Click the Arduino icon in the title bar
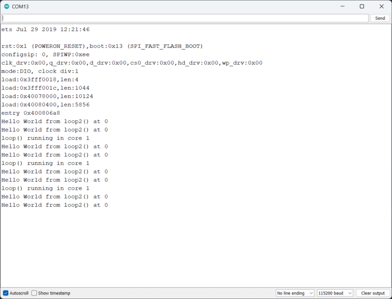392x299 pixels. tap(7, 7)
